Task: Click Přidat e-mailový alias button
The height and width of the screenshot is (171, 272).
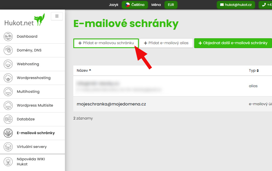Action: [x=166, y=43]
